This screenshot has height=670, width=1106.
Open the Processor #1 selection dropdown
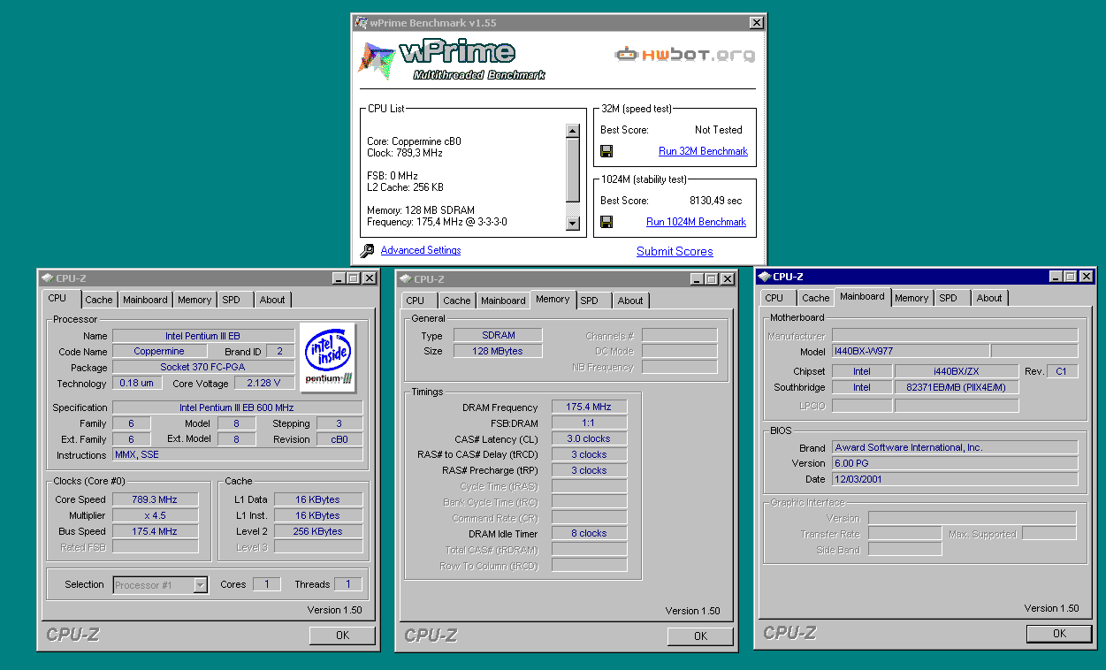[201, 584]
